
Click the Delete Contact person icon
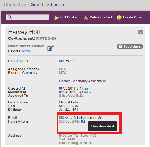(86, 18)
